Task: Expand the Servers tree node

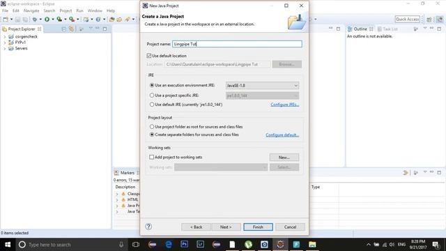Action: (x=5, y=48)
